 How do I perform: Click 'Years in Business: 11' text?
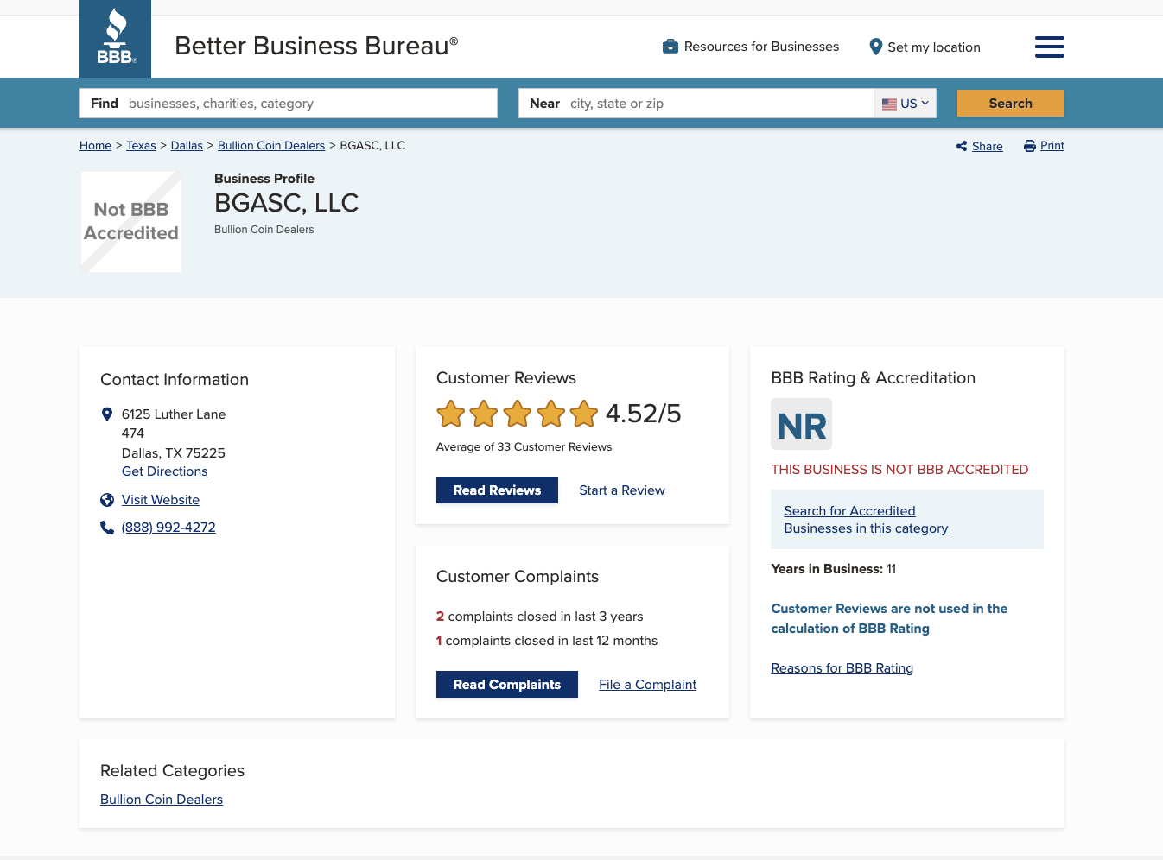pyautogui.click(x=833, y=569)
